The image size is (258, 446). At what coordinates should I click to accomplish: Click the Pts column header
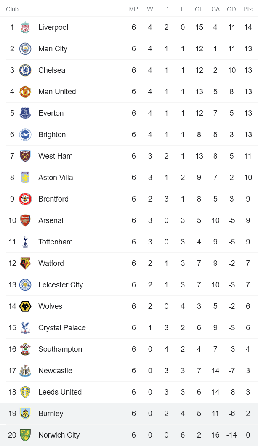pos(247,9)
